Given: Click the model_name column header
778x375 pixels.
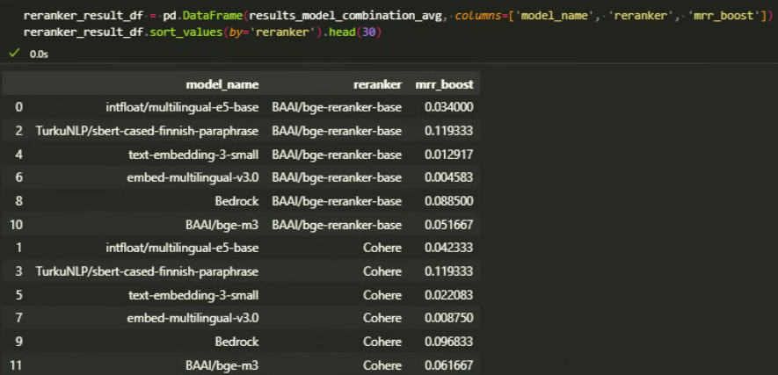Looking at the screenshot, I should click(222, 84).
